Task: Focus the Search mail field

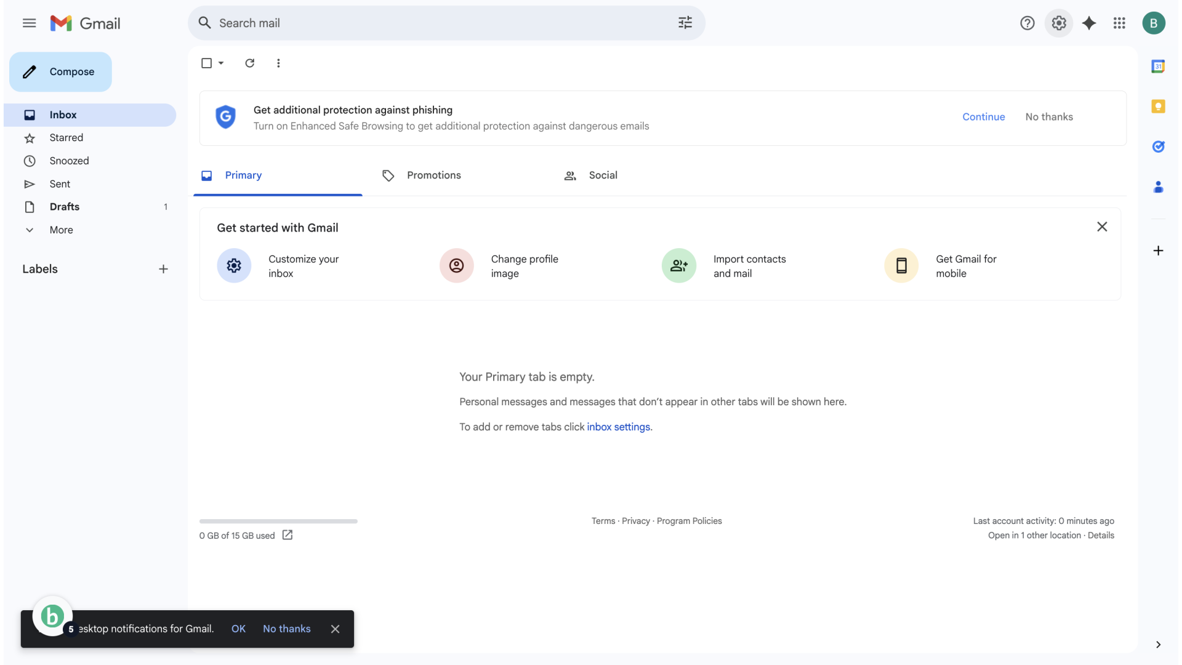Action: 446,23
